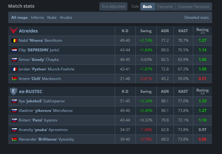The width and height of the screenshot is (222, 154).
Task: Click the Atreides red team logo
Action: click(14, 31)
